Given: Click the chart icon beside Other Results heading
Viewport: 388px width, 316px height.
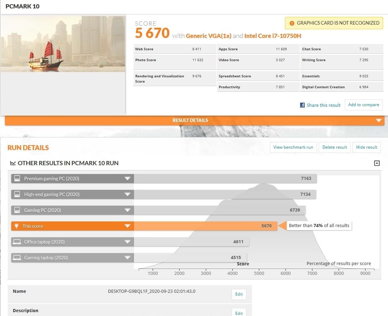Looking at the screenshot, I should coord(13,163).
